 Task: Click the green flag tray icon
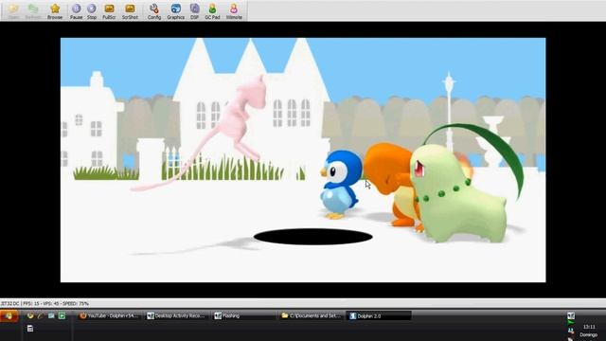[x=571, y=323]
